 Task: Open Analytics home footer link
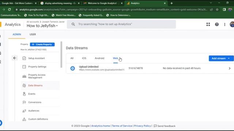coord(101,126)
